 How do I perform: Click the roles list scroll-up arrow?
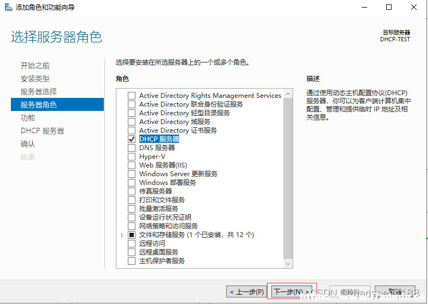[x=288, y=94]
